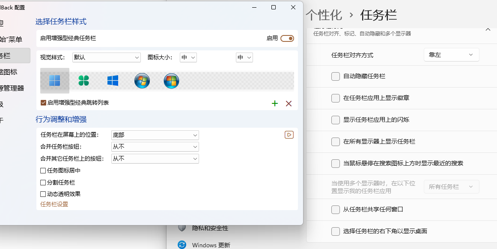Click the green plus add icon

coord(275,103)
